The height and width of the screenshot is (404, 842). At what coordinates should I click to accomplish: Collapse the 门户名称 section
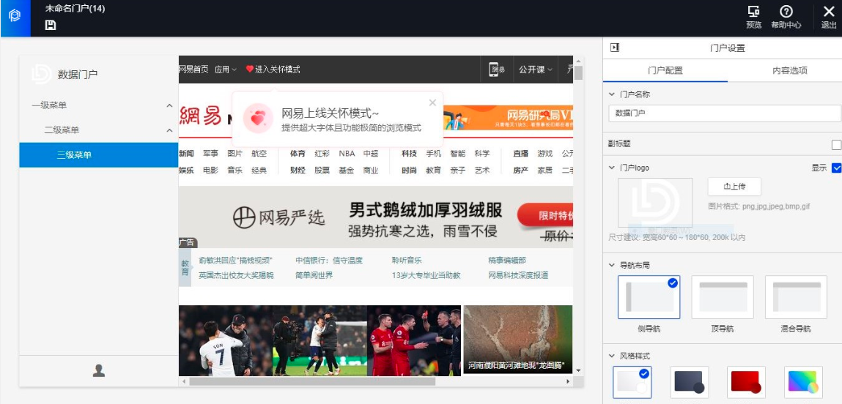coord(612,94)
